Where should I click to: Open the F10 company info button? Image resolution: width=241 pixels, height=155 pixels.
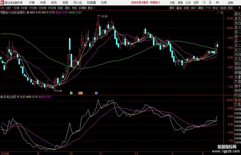(208, 8)
